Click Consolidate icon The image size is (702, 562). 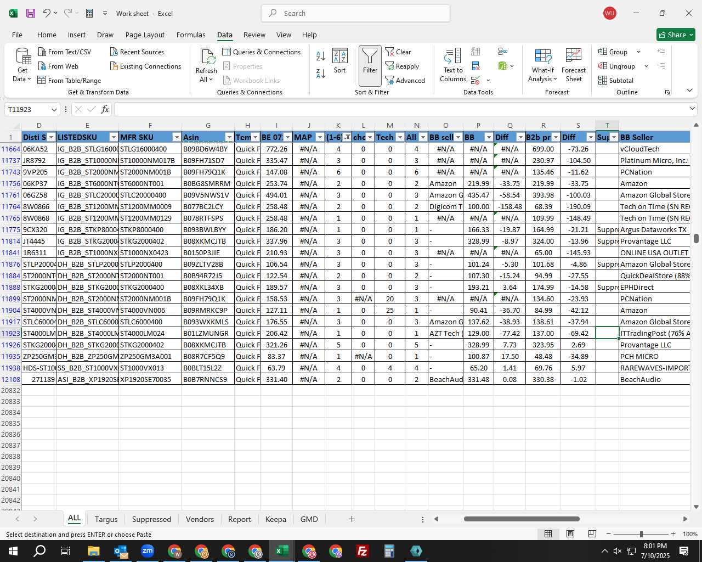[x=503, y=52]
